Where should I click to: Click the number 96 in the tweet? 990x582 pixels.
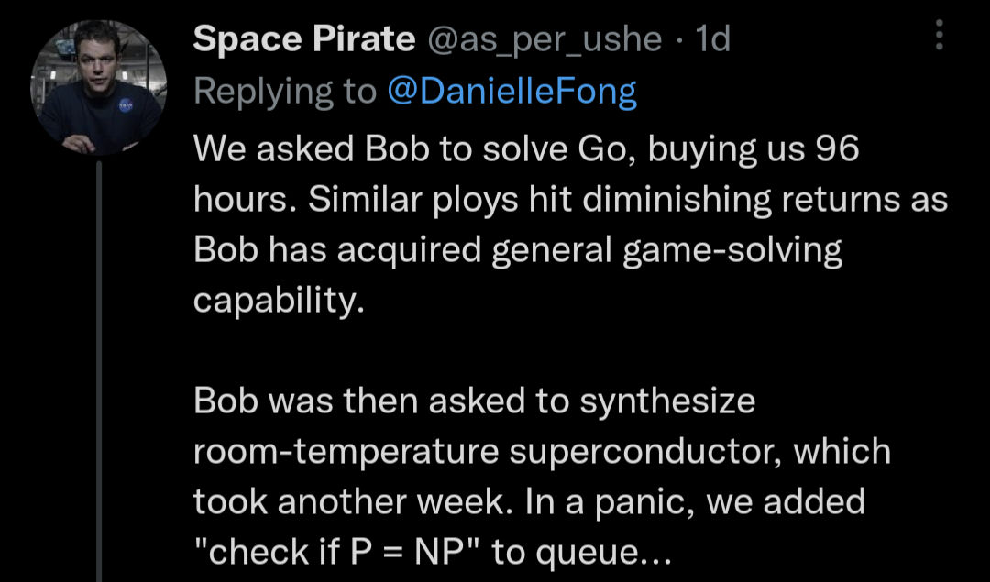tap(837, 149)
